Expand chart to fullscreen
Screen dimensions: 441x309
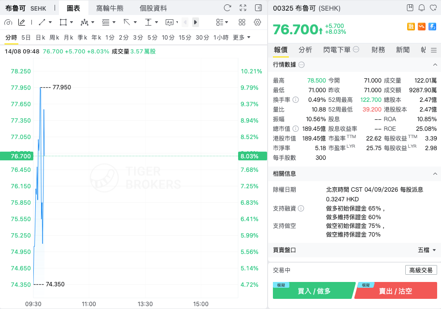pos(243,8)
